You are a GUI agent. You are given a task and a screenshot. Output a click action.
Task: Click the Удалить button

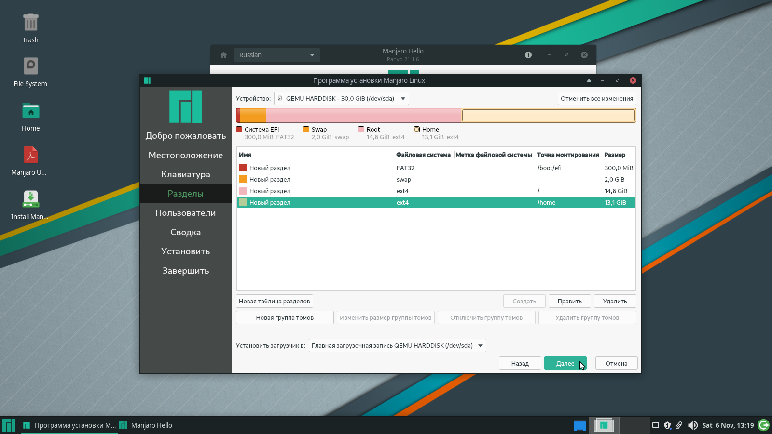coord(615,301)
